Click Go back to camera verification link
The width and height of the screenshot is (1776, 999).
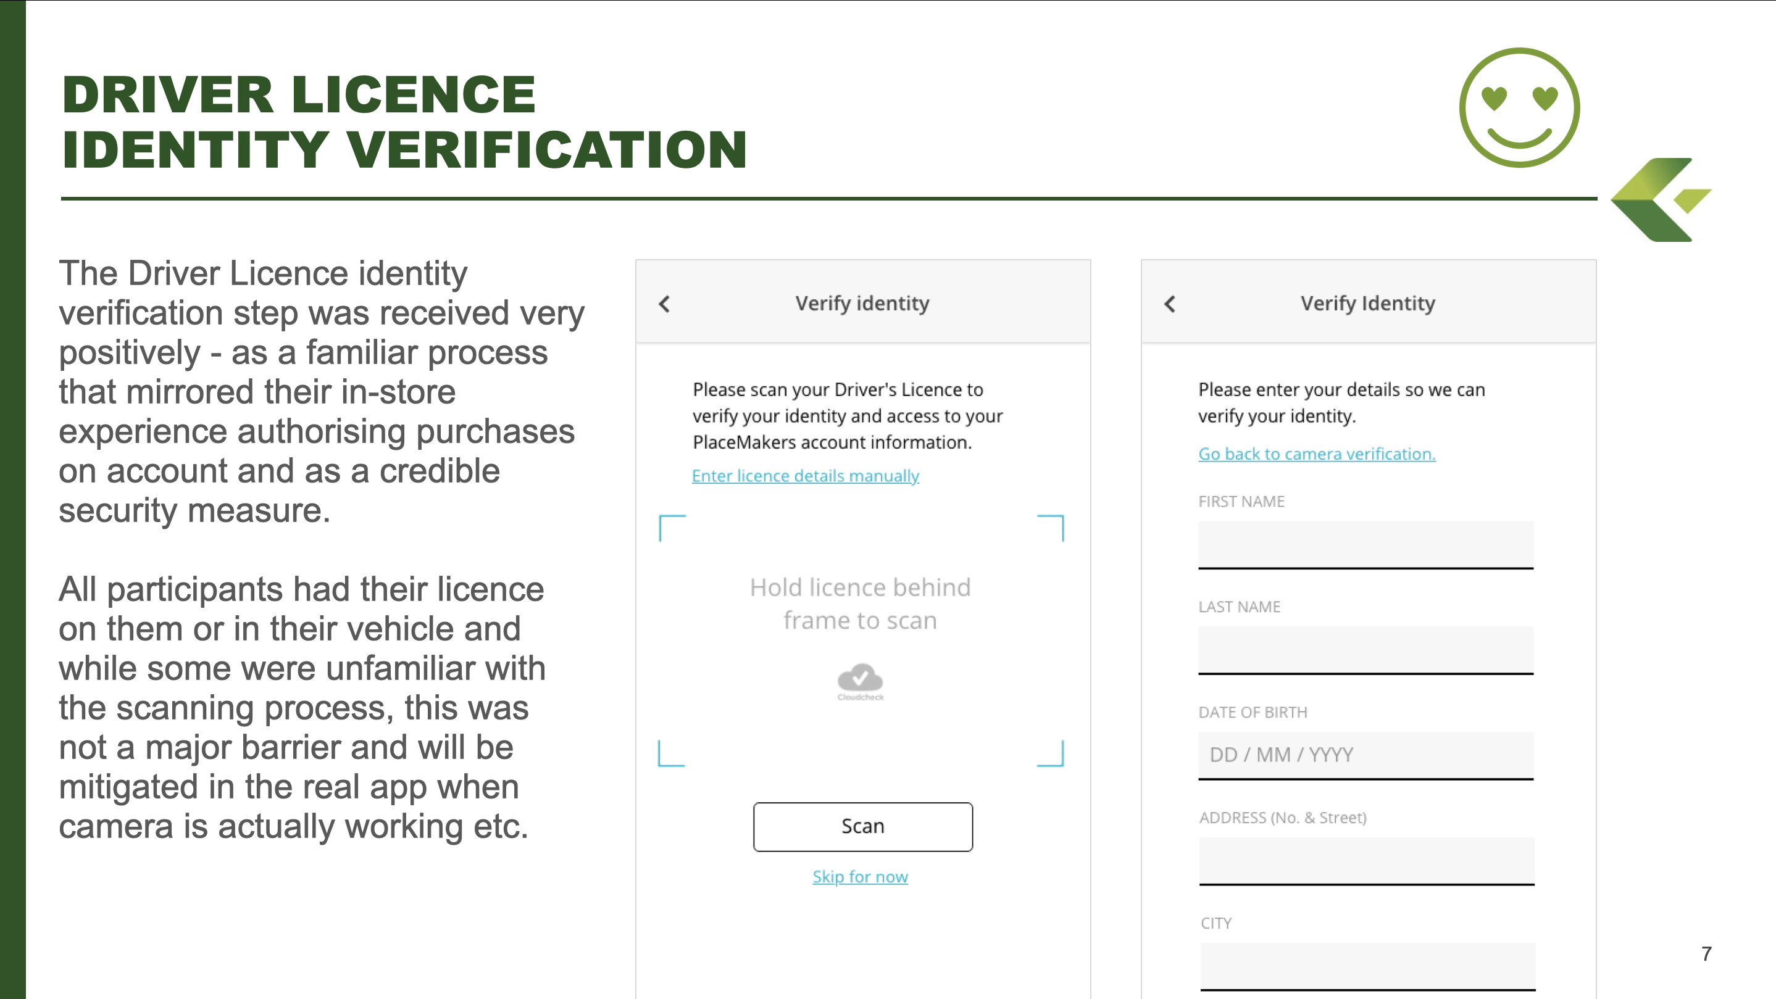1316,454
